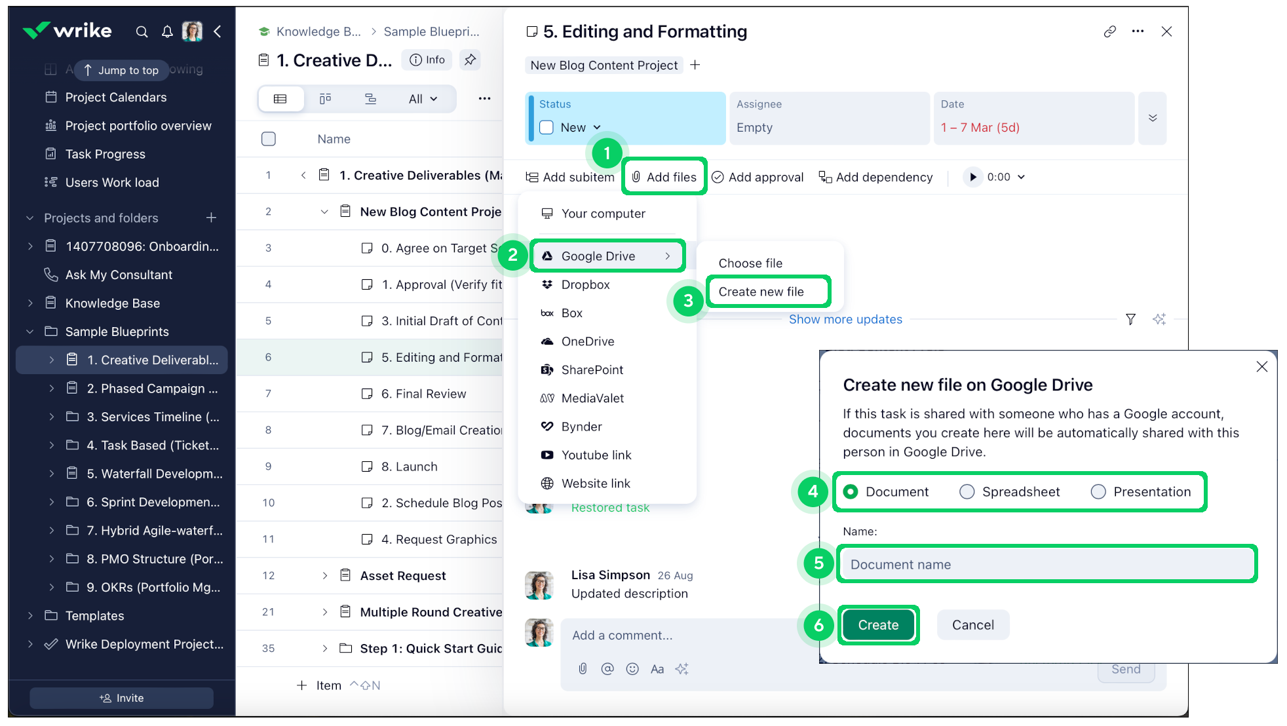Tick the select-all checkbox beside Name header
The image size is (1287, 726).
(269, 139)
